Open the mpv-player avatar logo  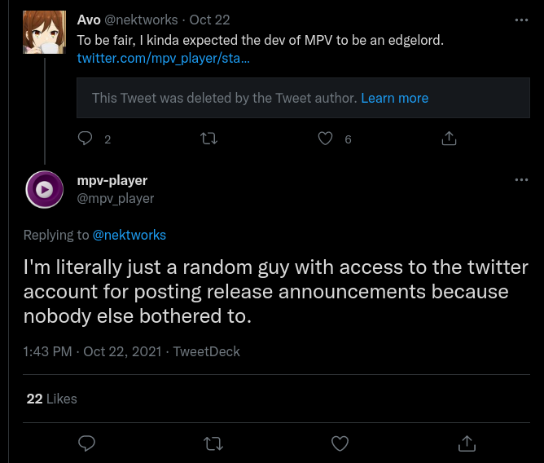(x=44, y=189)
